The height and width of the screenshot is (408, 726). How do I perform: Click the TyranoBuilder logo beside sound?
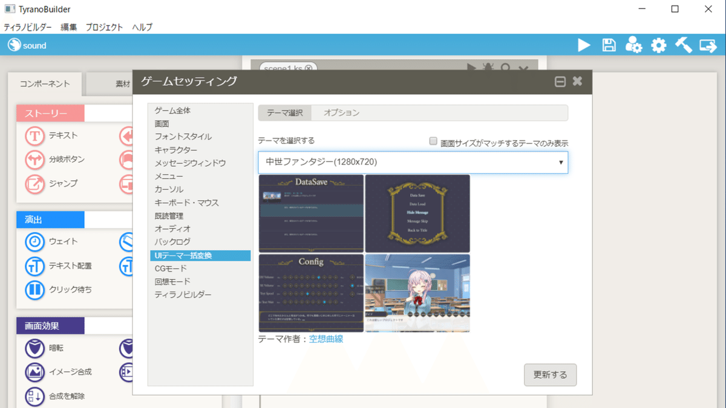coord(14,45)
